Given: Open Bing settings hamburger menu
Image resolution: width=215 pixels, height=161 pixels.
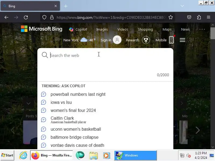Looking at the screenshot, I should click(182, 40).
